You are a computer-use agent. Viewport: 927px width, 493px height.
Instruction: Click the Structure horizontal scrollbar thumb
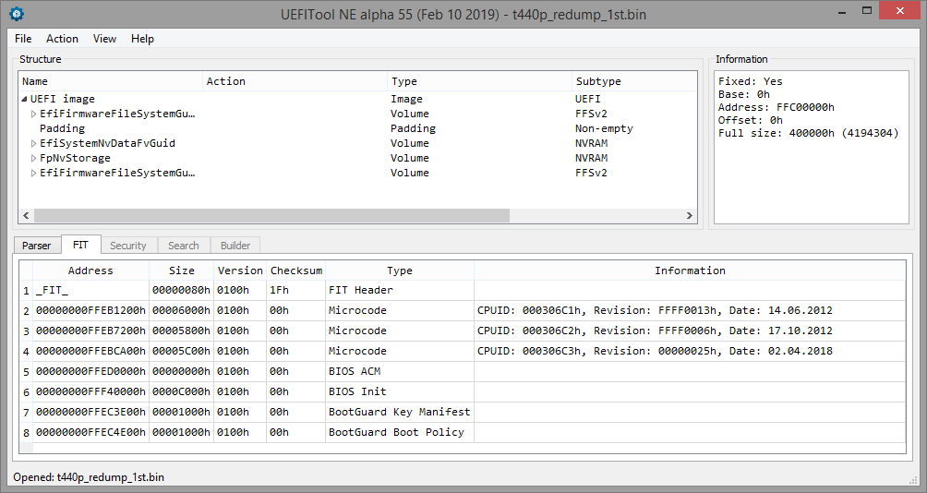tap(271, 216)
